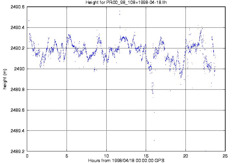Select the 20 tick label on x-axis

[x=185, y=156]
